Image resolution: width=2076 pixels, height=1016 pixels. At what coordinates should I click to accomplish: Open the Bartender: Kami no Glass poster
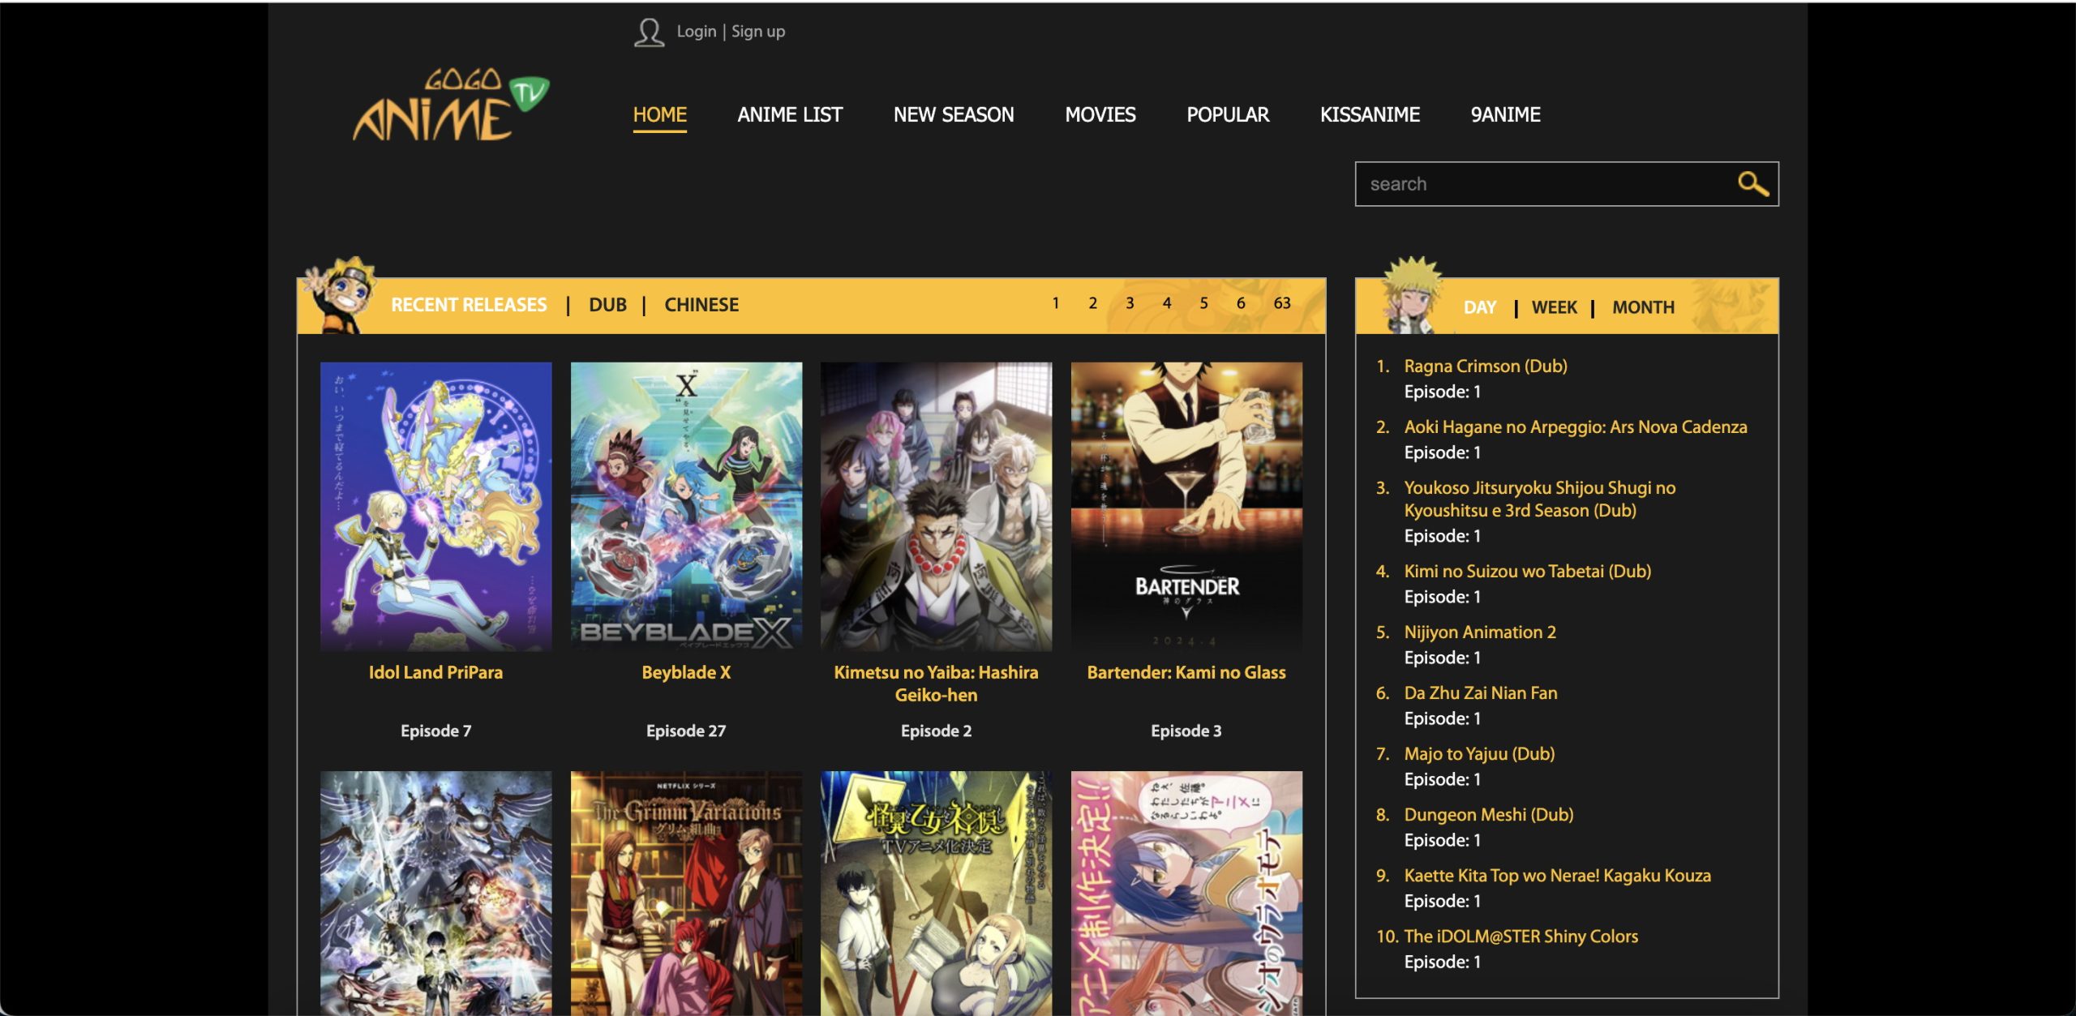[1186, 506]
